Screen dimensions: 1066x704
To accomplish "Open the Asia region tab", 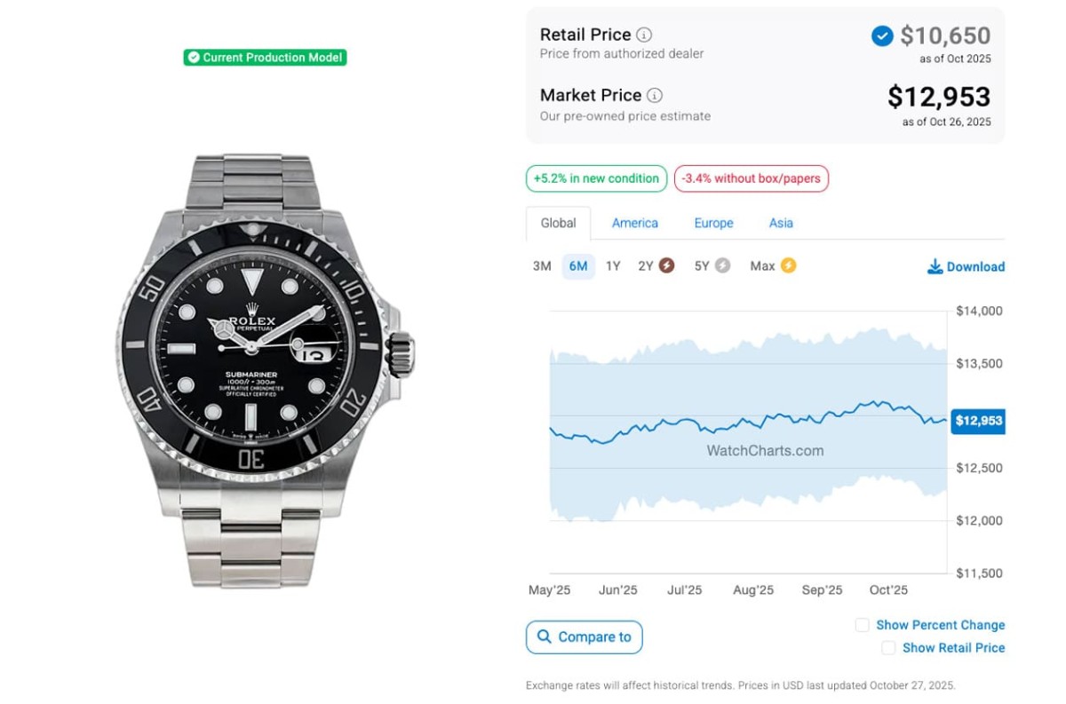I will tap(781, 223).
